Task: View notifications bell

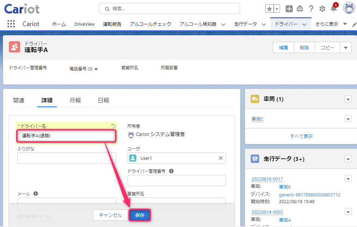Action: click(334, 8)
